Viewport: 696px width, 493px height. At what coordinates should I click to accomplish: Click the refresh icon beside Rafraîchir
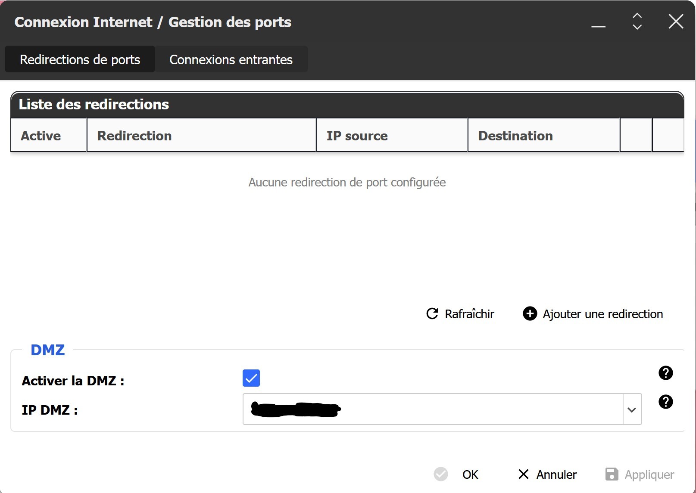coord(432,313)
